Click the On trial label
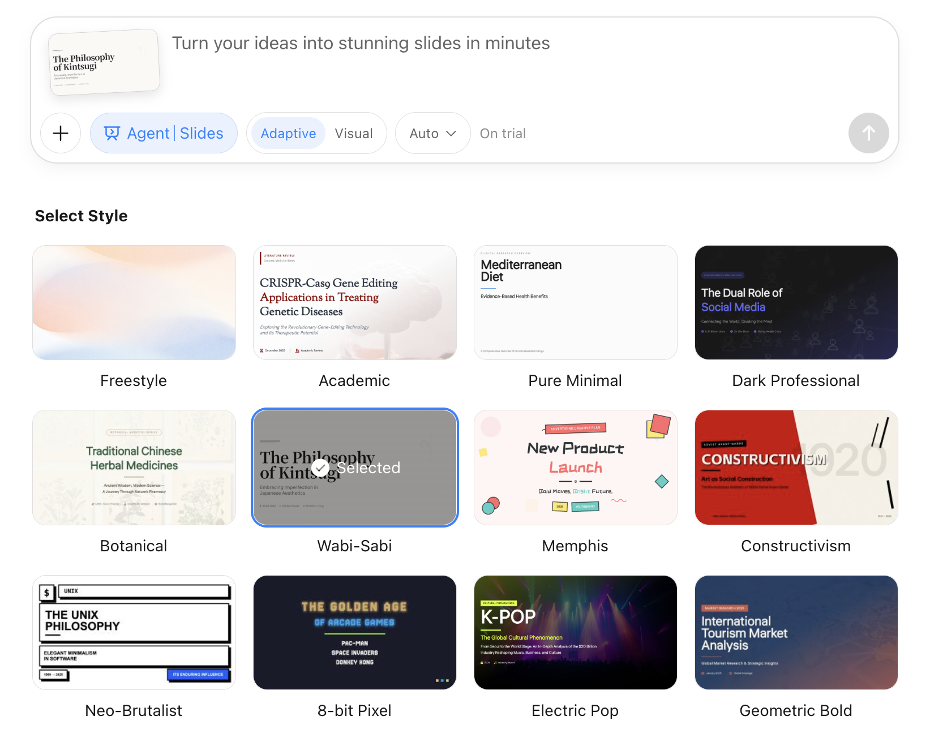Screen dimensions: 930x733 click(503, 133)
